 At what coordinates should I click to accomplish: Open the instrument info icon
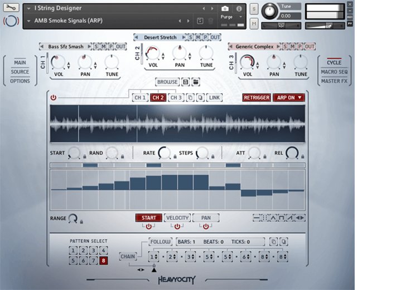click(x=239, y=8)
